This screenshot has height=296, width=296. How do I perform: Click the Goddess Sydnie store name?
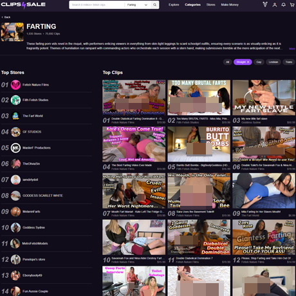click(33, 228)
